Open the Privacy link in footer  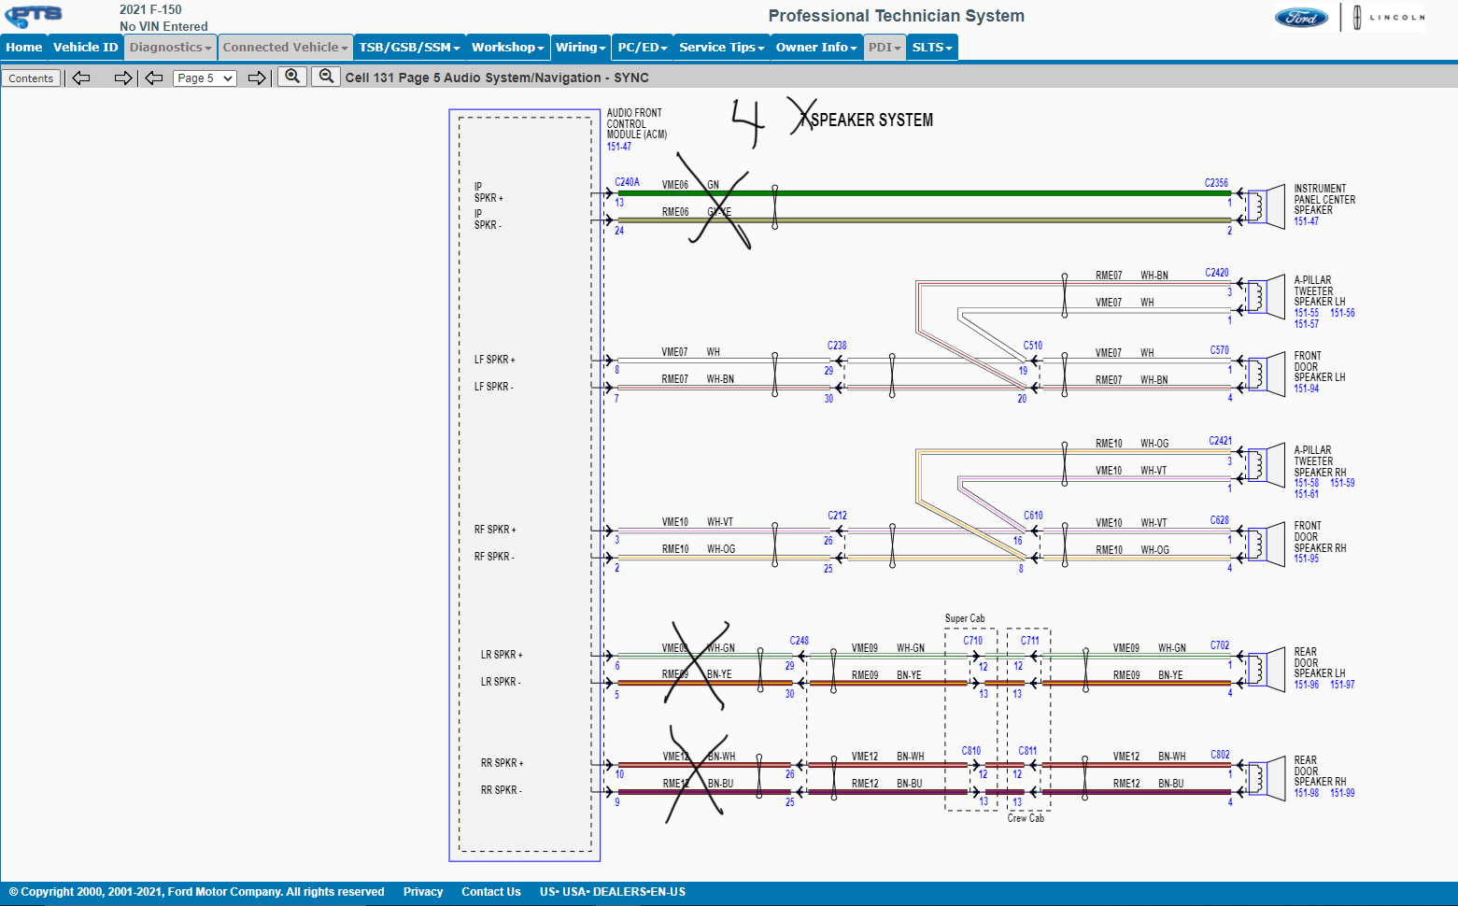coord(423,892)
